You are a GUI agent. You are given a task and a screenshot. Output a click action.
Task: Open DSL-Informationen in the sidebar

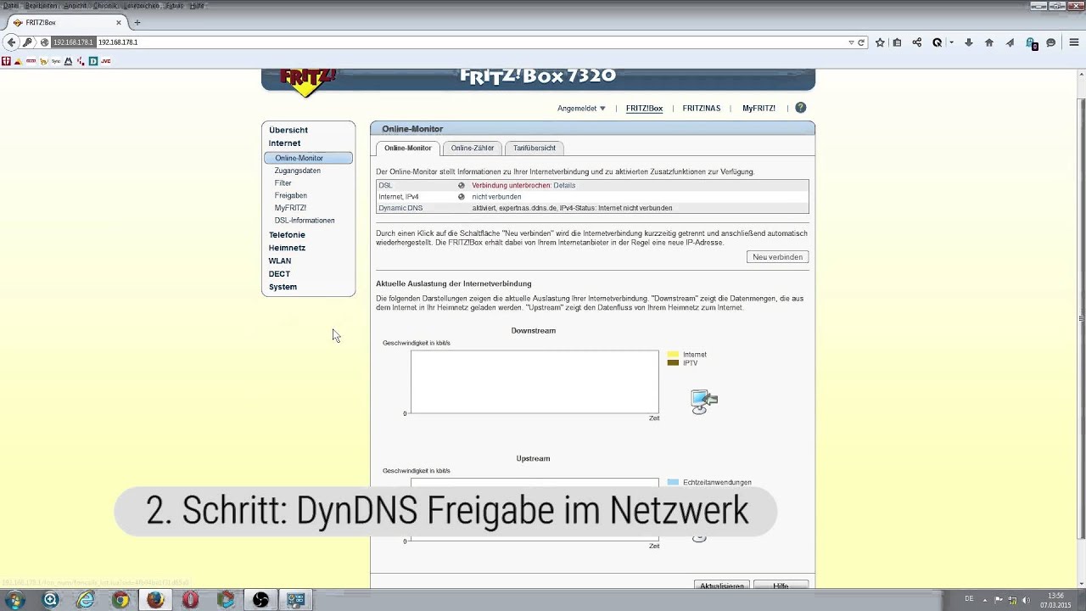point(305,221)
